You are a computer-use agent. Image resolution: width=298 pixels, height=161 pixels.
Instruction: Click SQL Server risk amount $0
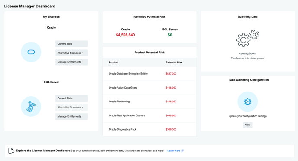click(x=170, y=35)
